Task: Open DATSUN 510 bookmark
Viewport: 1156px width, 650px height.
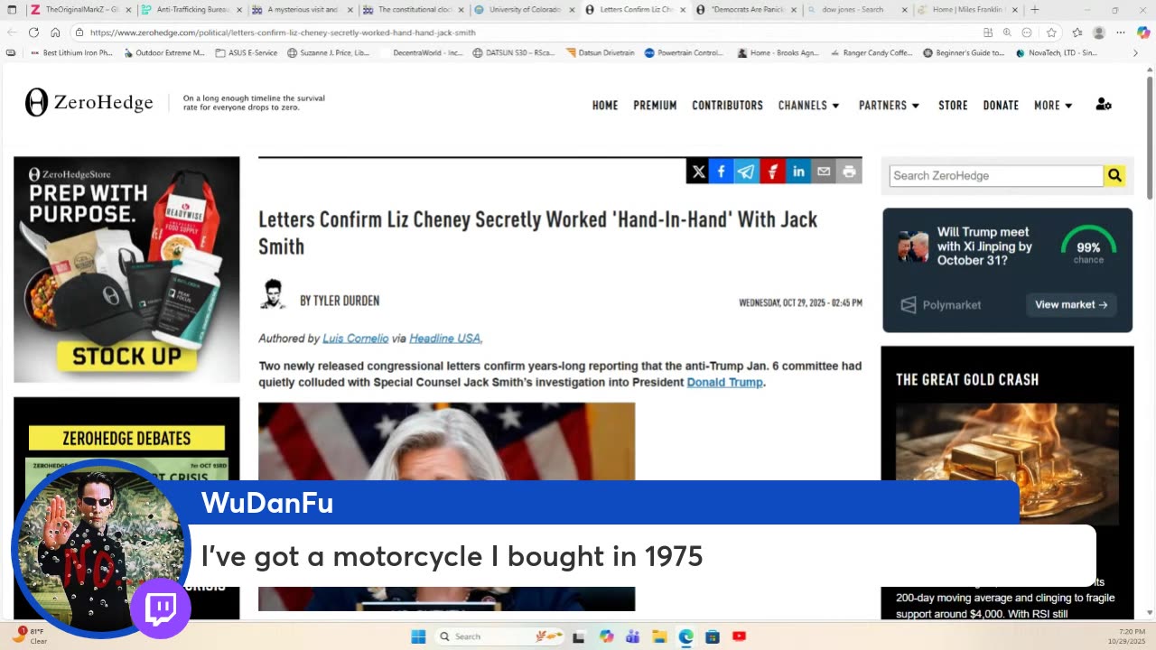Action: pyautogui.click(x=513, y=53)
